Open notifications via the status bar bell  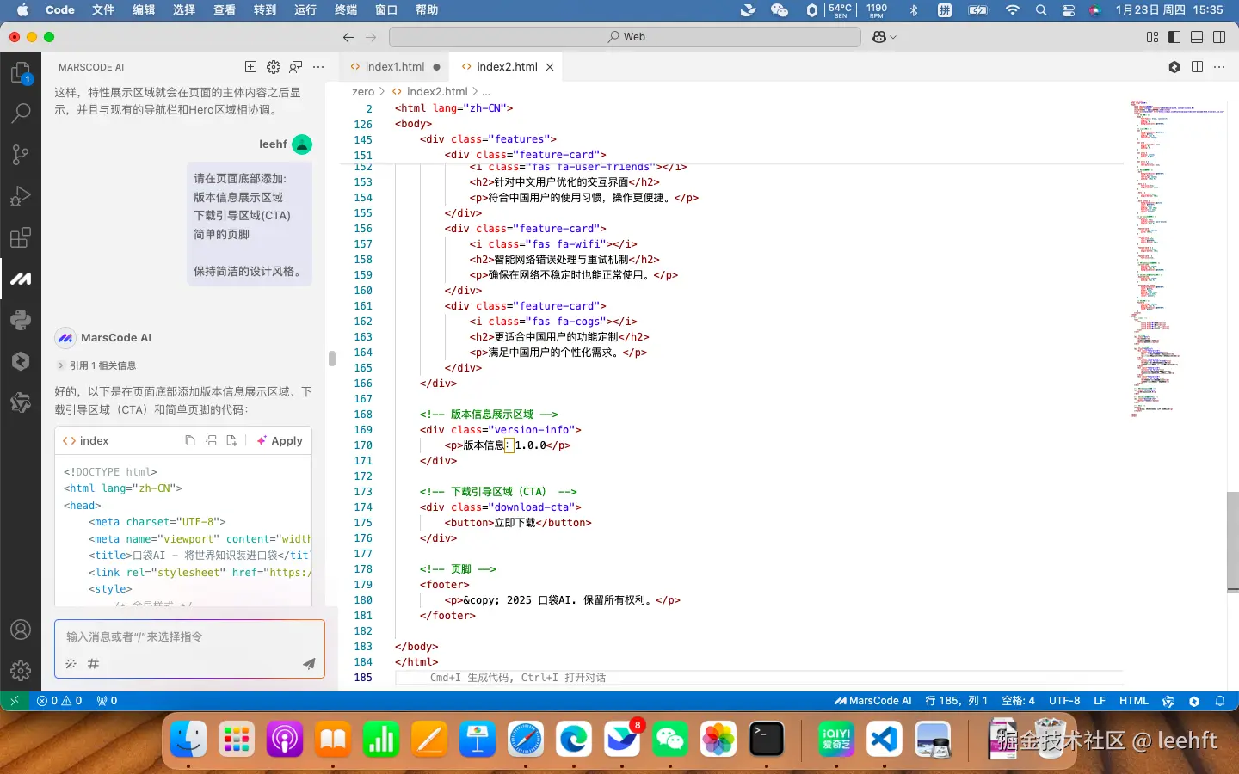[x=1222, y=701]
